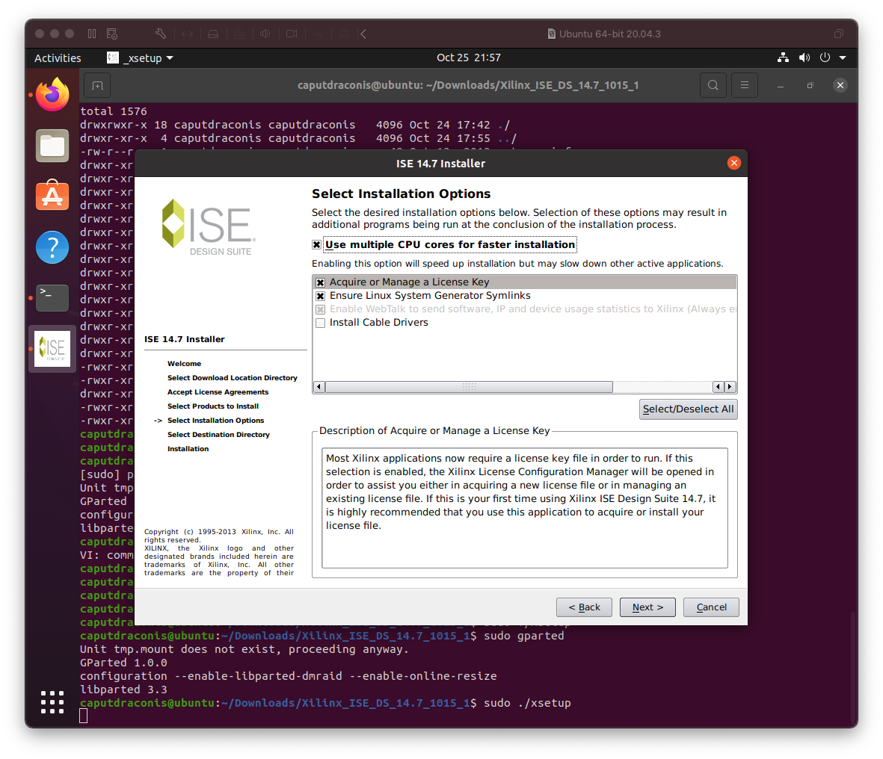Click the right-pointing scroll arrow of options list
The height and width of the screenshot is (759, 883).
click(x=730, y=386)
